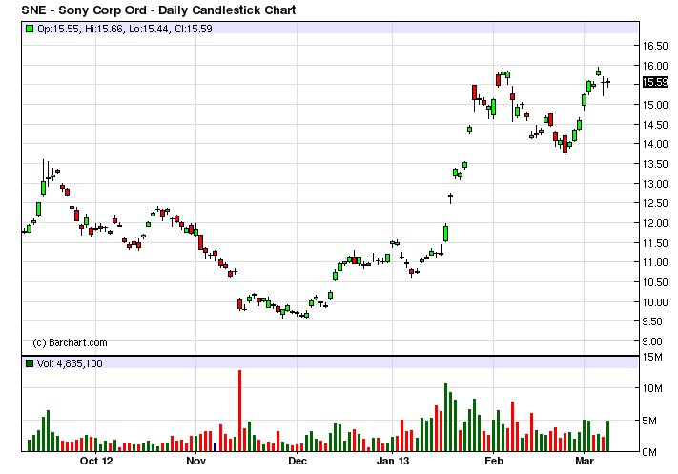Click the 'Mar' date axis label
678x474 pixels.
coord(585,461)
